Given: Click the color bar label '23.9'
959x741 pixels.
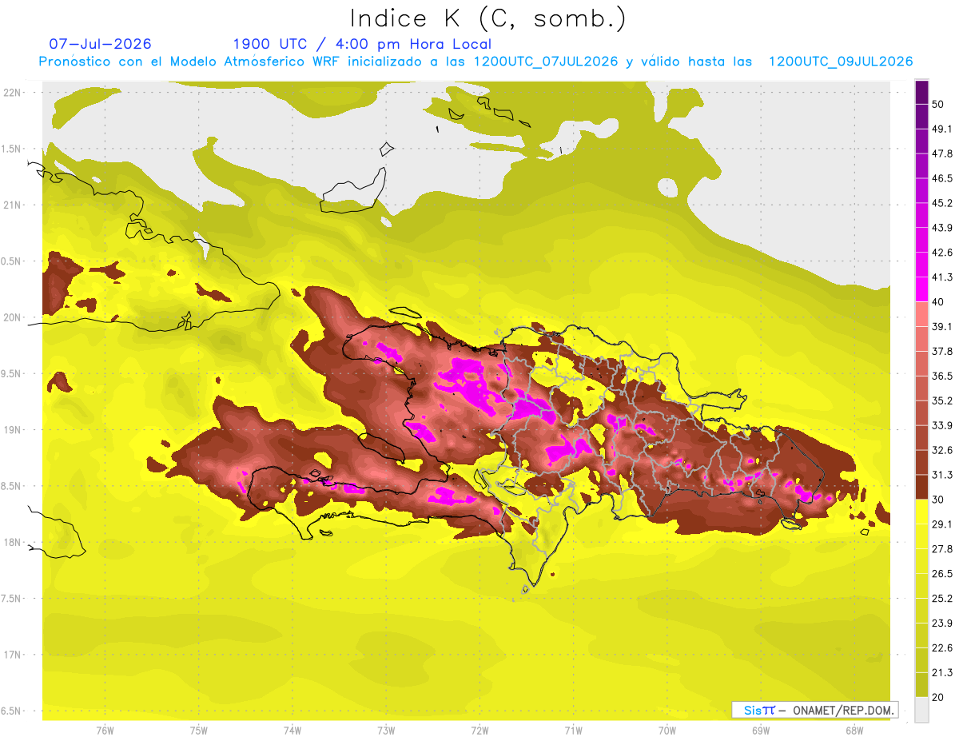Looking at the screenshot, I should (942, 623).
